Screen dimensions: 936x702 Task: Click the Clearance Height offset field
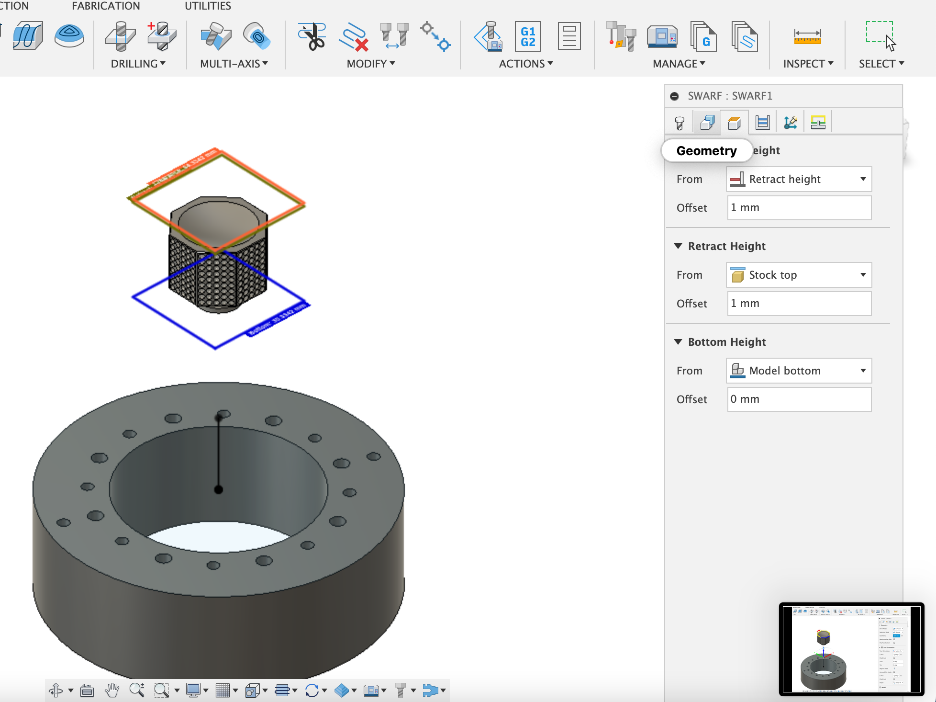coord(798,207)
